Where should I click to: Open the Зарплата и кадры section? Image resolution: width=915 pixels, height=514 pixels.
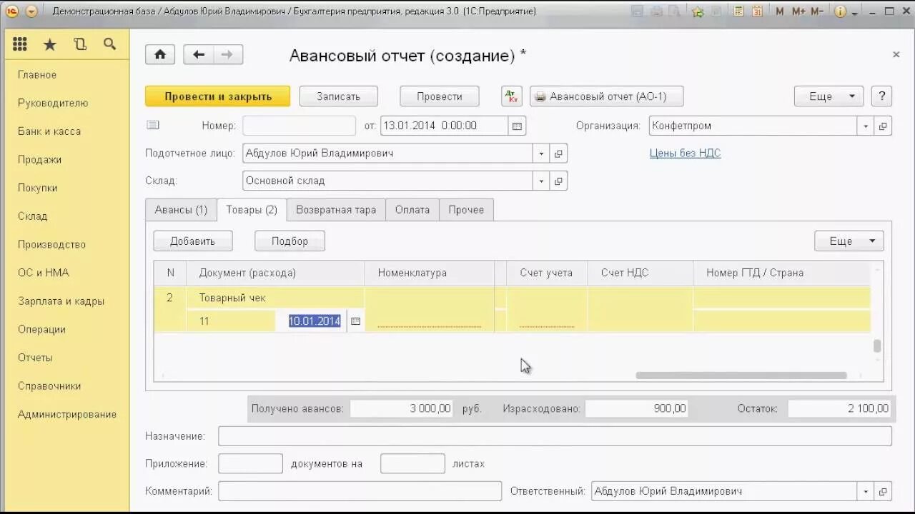[x=61, y=301]
